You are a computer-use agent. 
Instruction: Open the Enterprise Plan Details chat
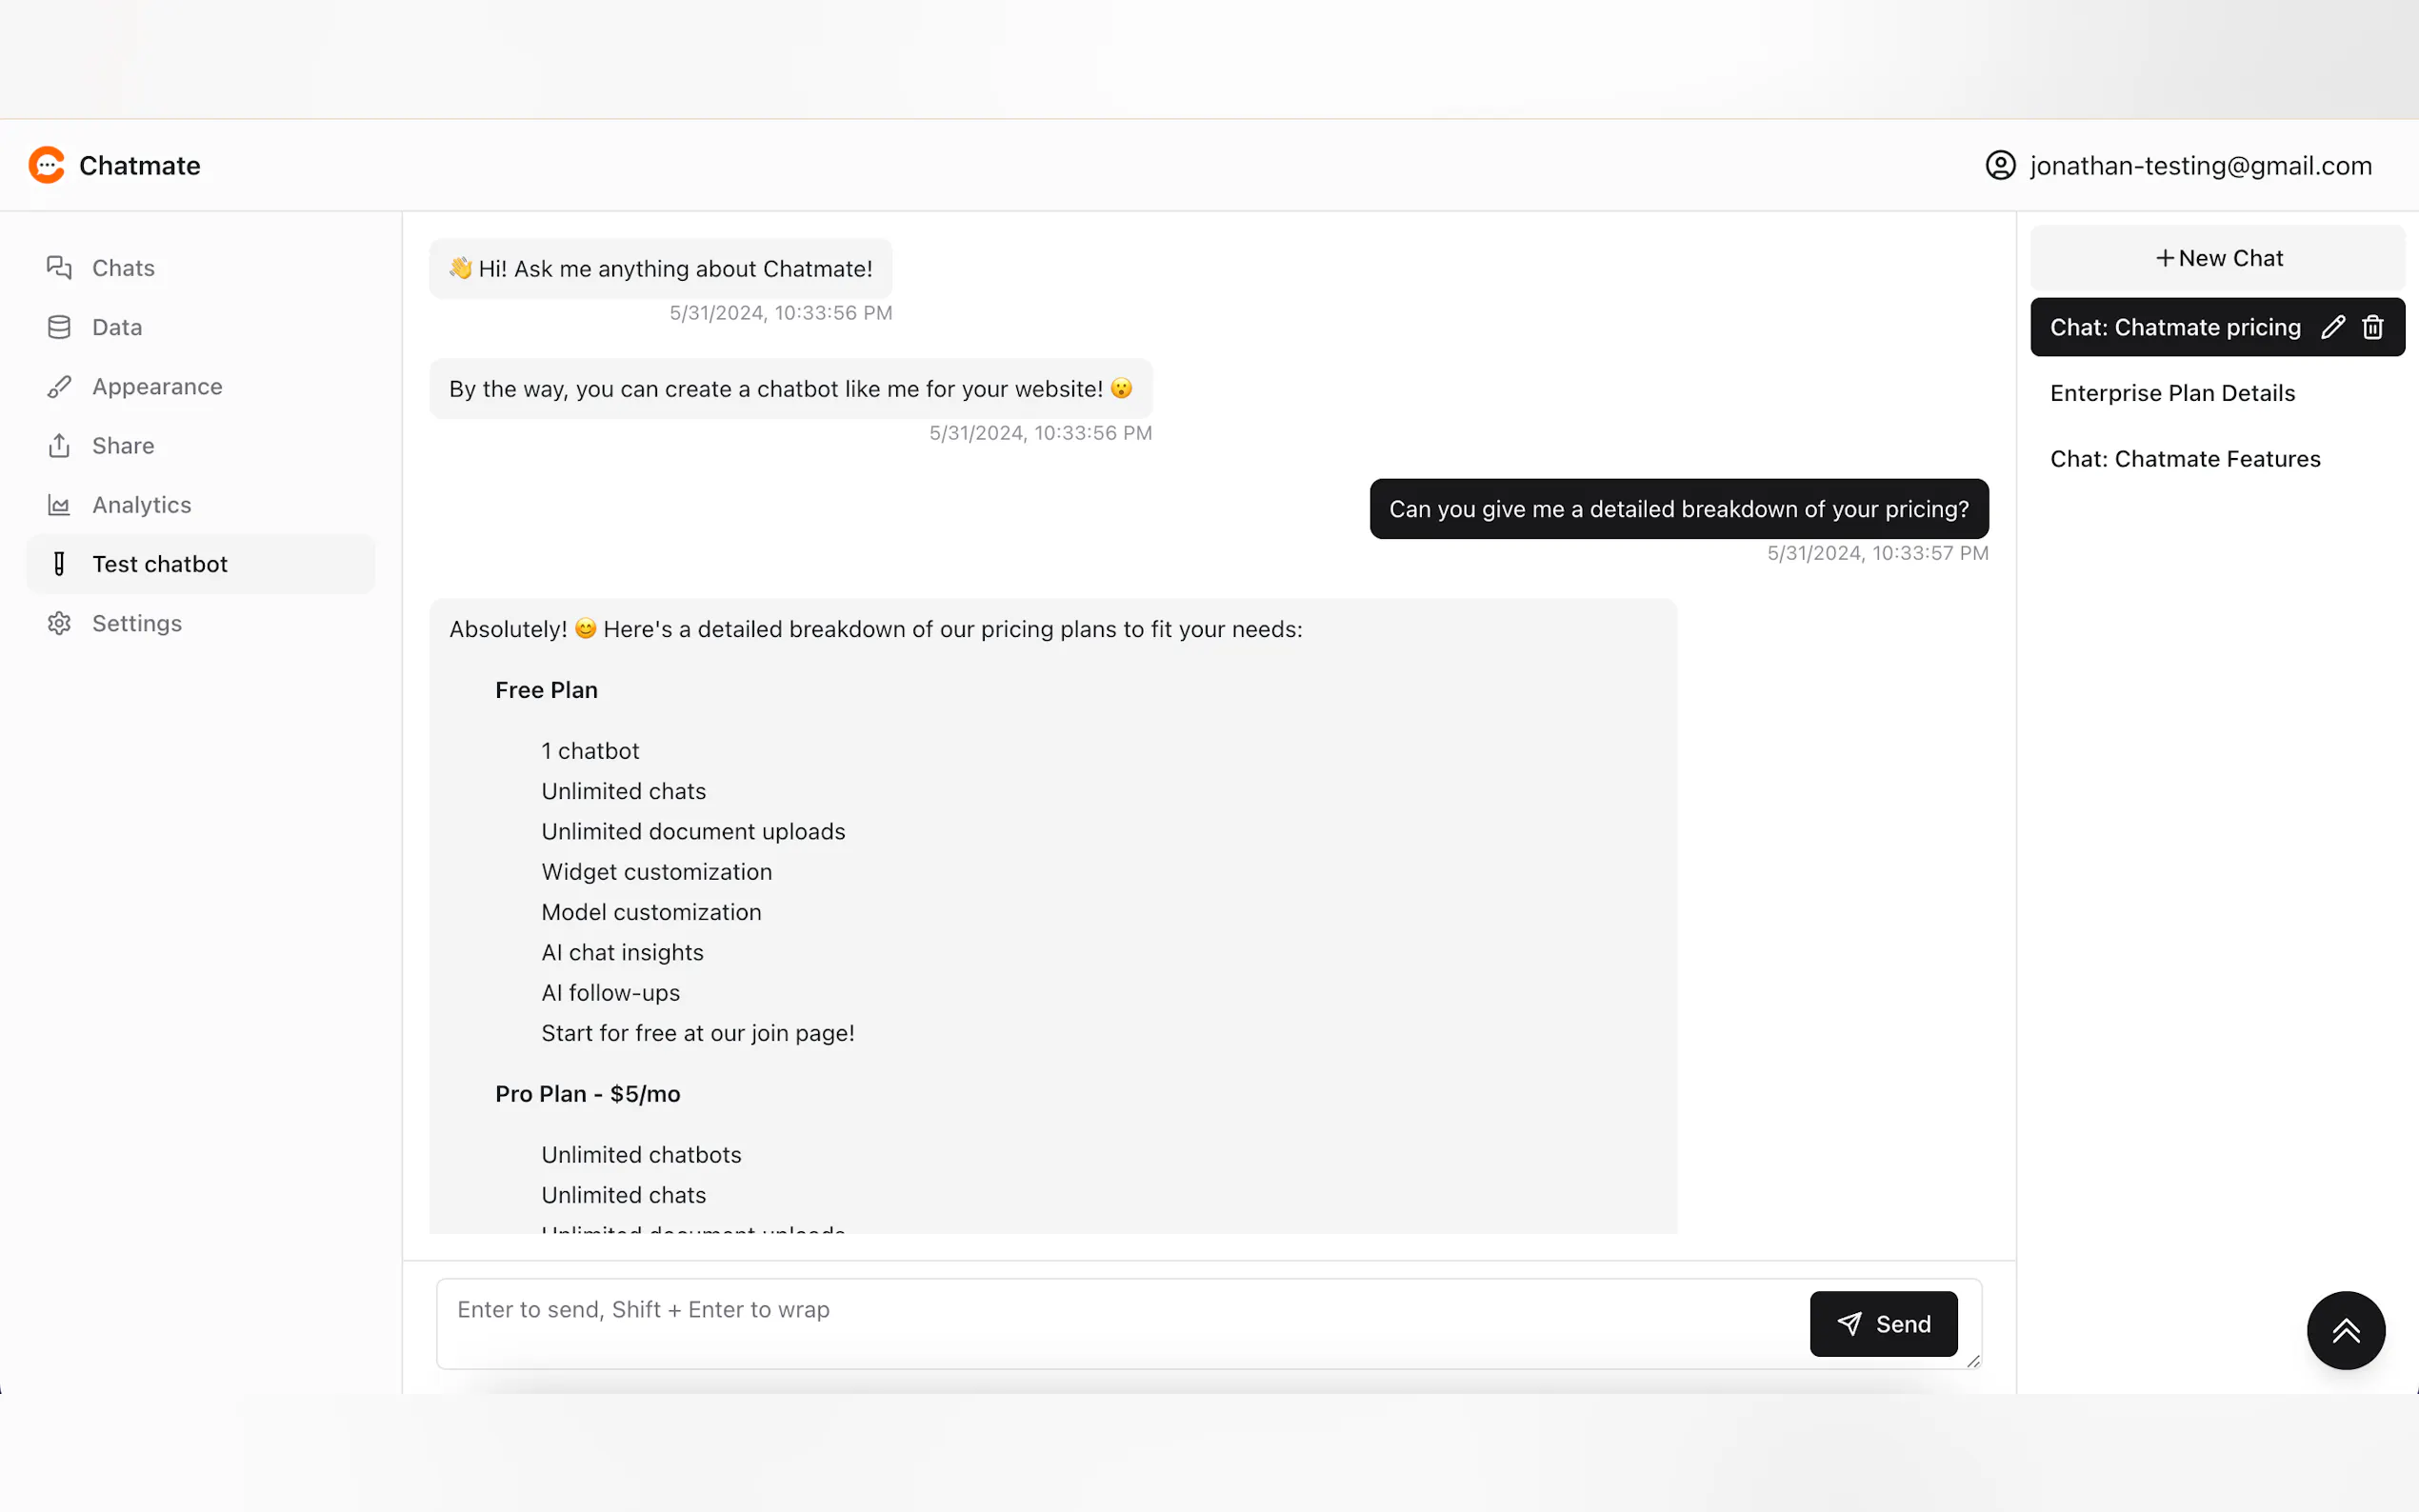click(x=2172, y=393)
